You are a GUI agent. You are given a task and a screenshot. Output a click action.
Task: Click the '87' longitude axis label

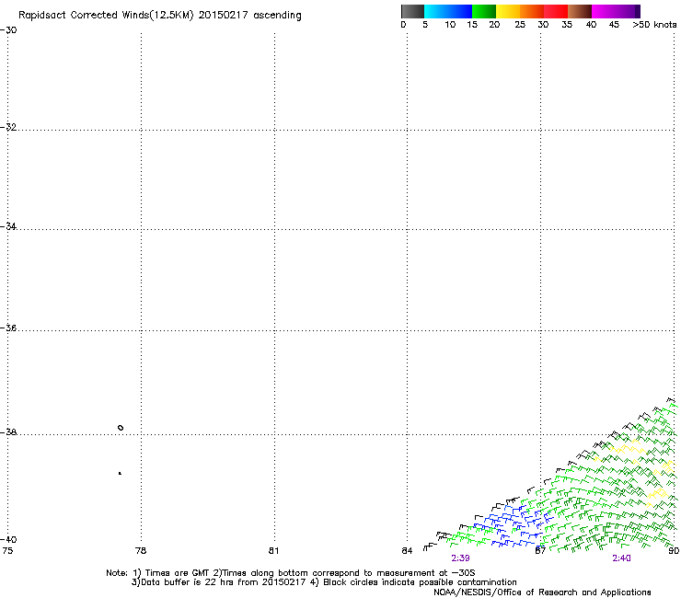pos(540,551)
